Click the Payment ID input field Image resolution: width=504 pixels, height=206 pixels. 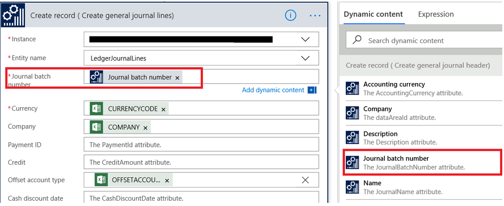coord(201,145)
